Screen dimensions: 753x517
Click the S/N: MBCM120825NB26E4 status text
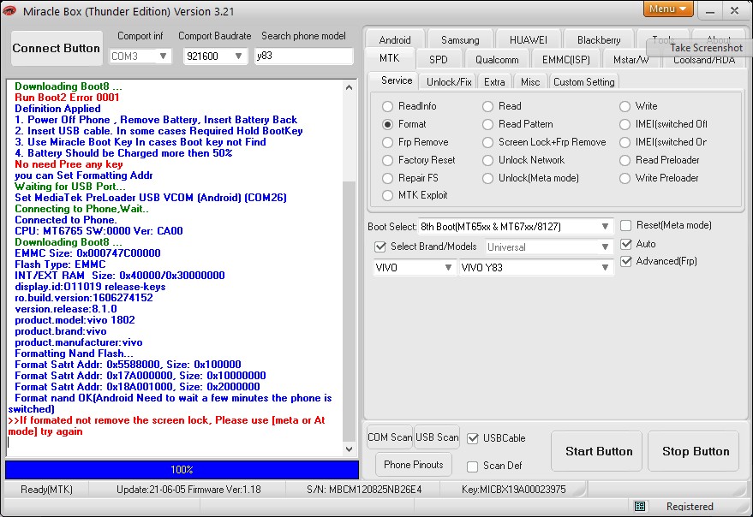click(x=364, y=490)
